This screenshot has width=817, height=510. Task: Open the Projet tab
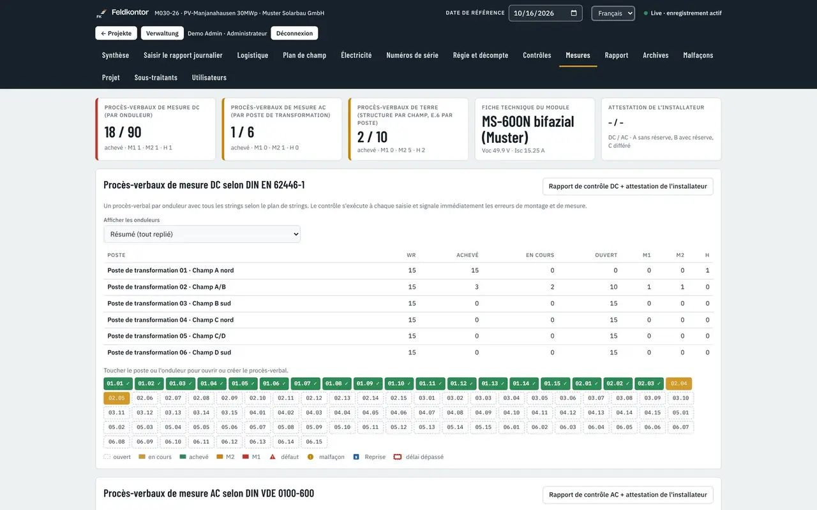[x=111, y=78]
